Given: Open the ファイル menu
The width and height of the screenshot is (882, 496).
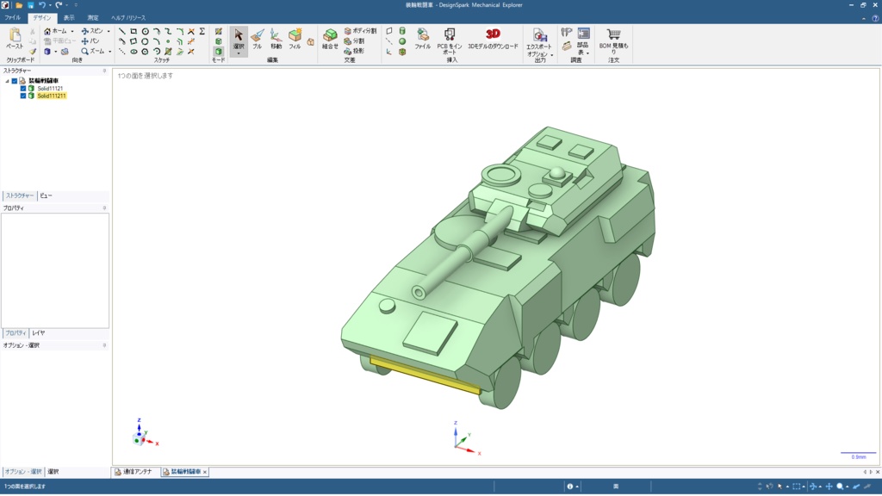Looking at the screenshot, I should pos(12,18).
